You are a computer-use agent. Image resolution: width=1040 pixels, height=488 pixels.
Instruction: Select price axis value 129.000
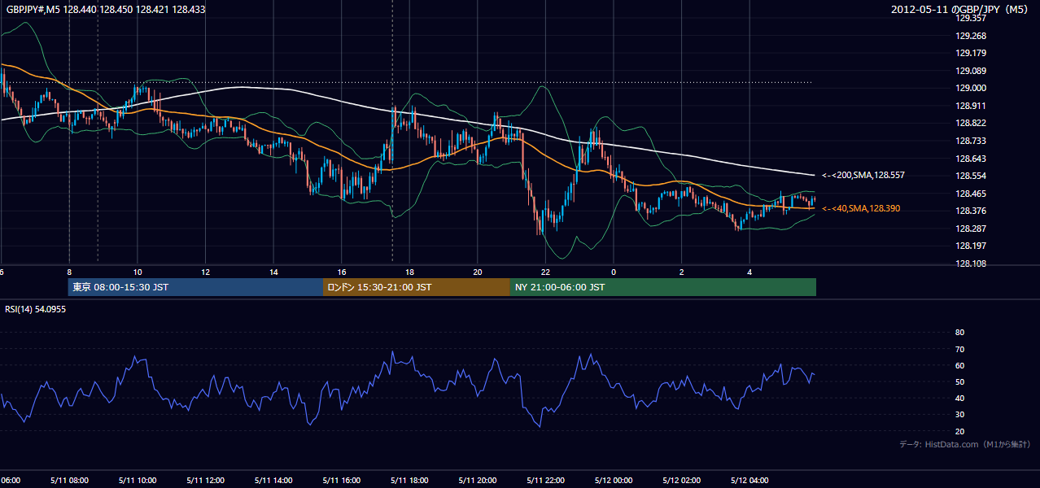pyautogui.click(x=971, y=89)
